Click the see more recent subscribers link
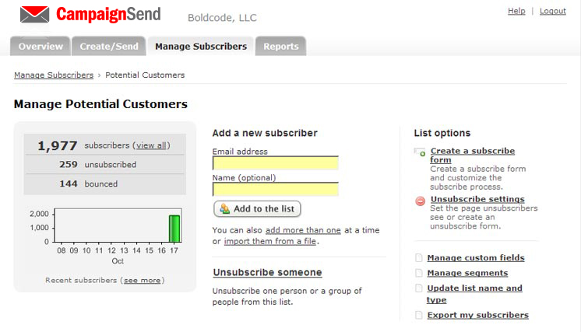This screenshot has height=332, width=581. tap(143, 280)
